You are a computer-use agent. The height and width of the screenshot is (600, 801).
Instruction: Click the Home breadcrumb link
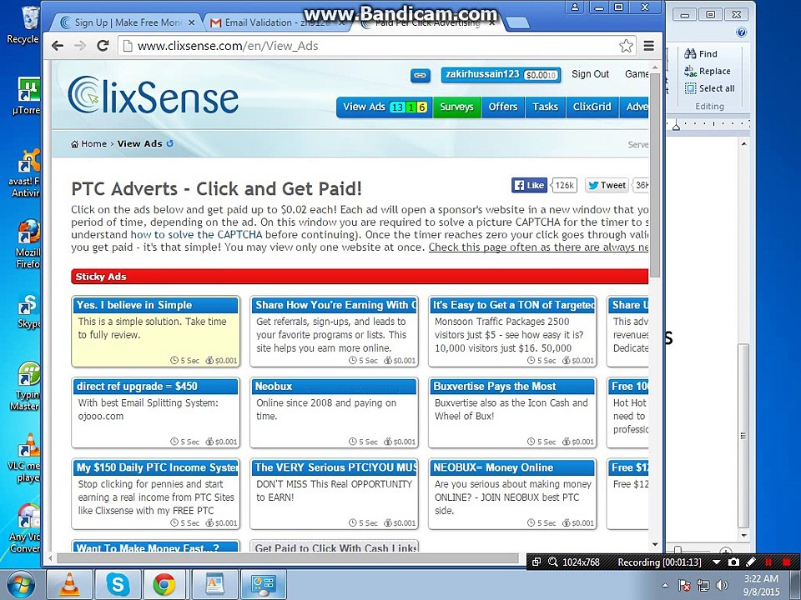(x=93, y=144)
